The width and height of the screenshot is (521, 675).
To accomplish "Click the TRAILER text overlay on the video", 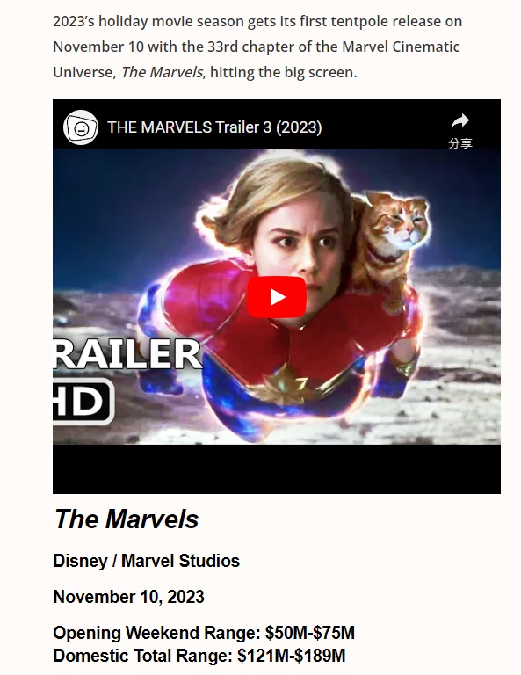I will pos(127,354).
